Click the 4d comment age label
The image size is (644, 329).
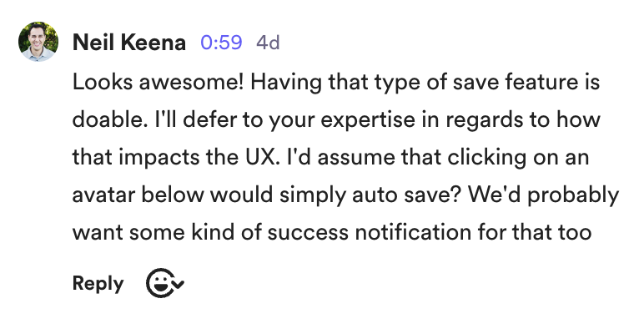(268, 43)
